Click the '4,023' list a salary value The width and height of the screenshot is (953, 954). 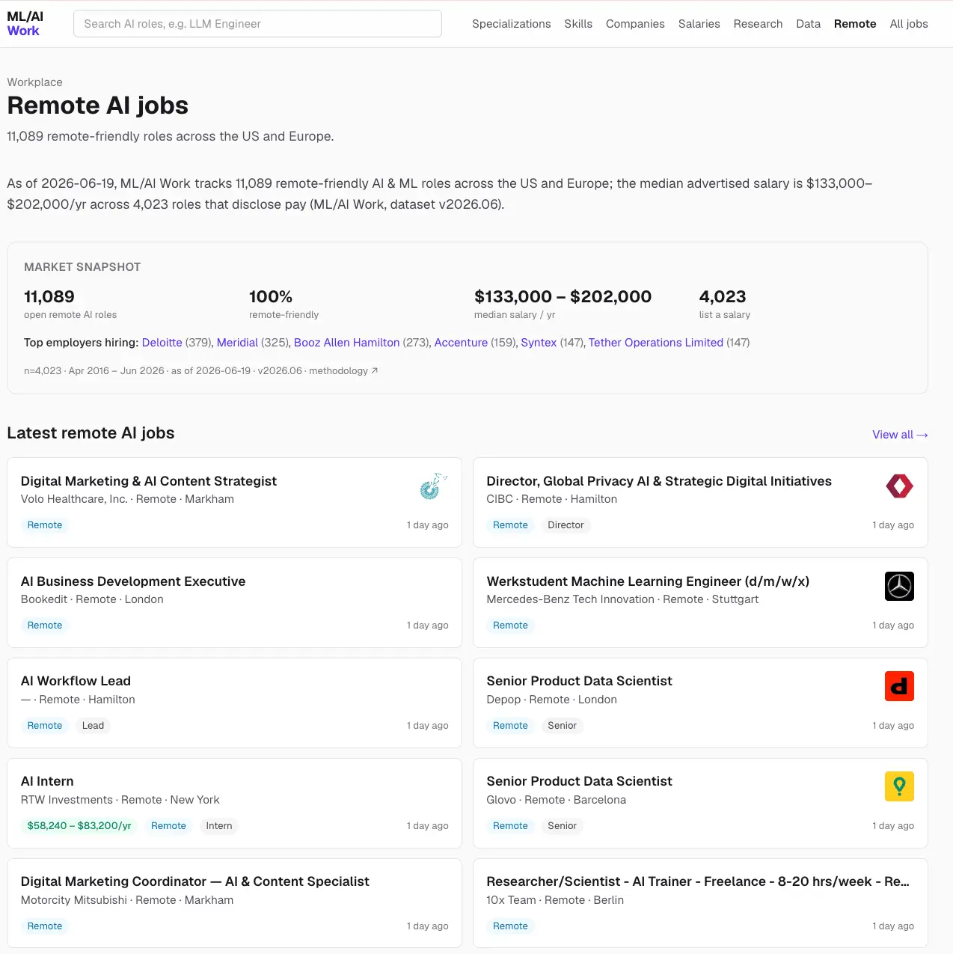(x=723, y=297)
